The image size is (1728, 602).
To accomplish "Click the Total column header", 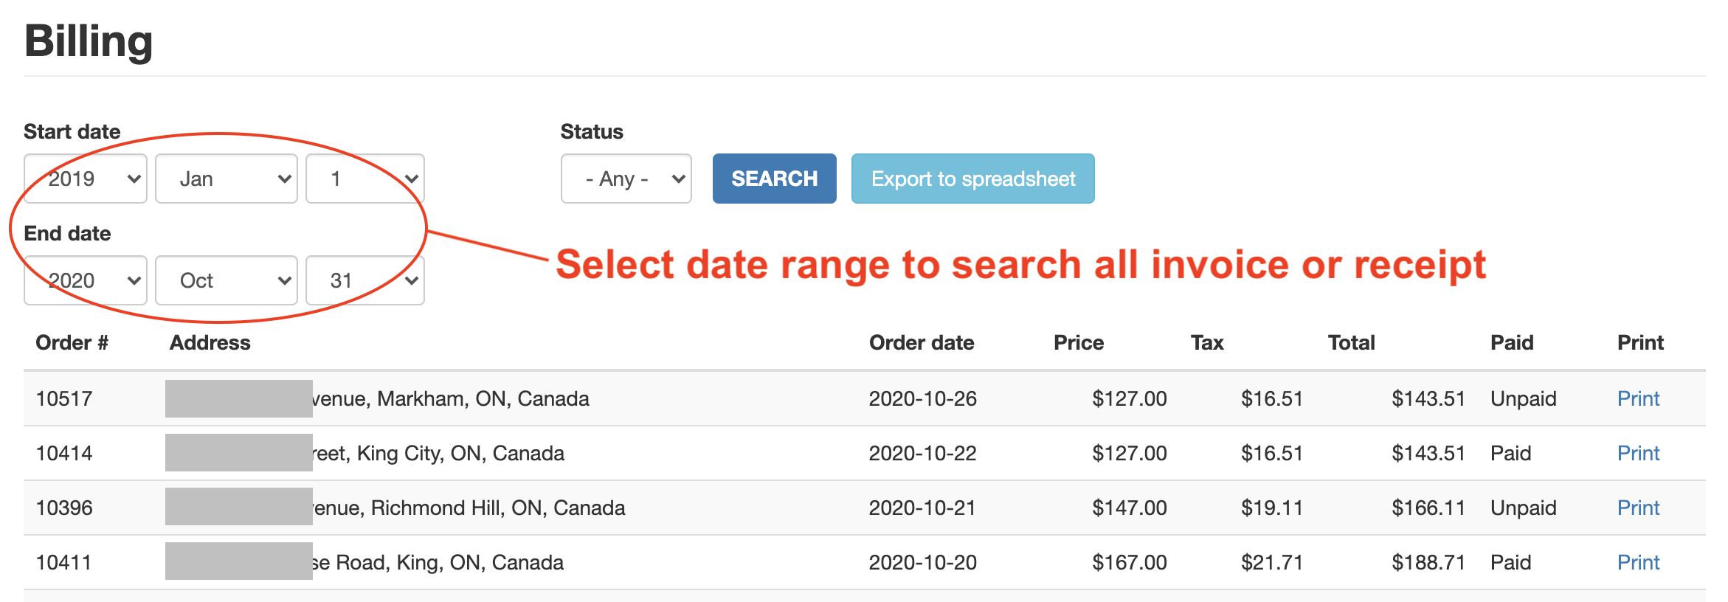I will click(x=1351, y=342).
